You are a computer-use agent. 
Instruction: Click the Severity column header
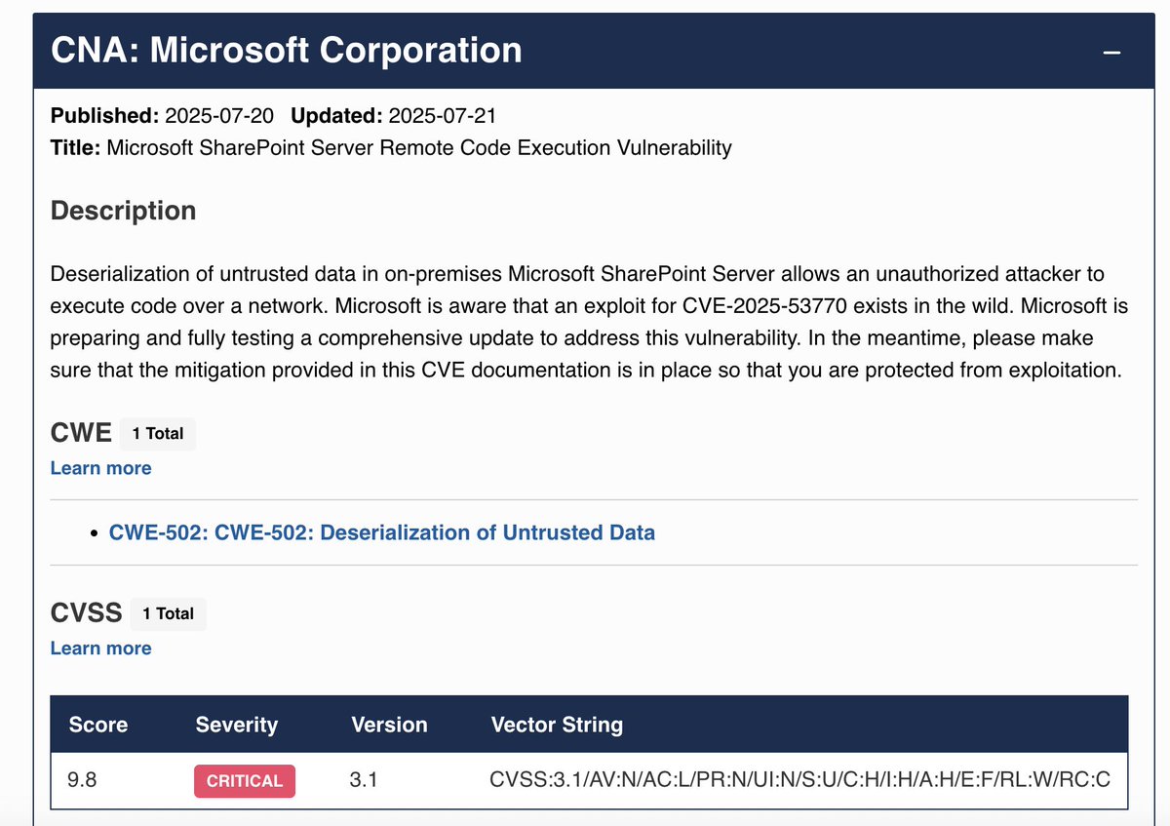coord(237,725)
